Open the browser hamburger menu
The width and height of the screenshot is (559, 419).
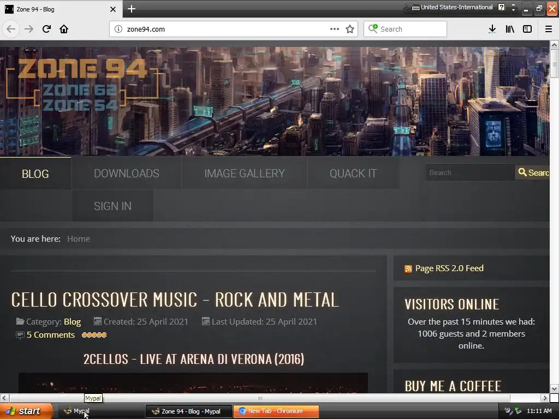tap(549, 29)
